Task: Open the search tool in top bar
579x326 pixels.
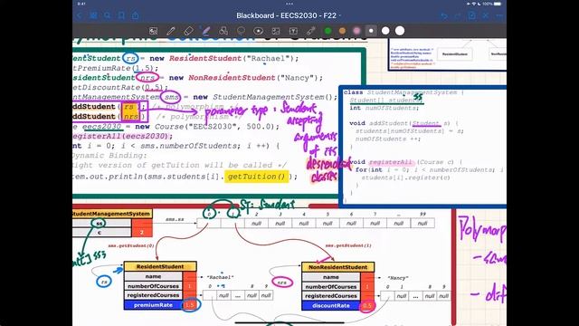Action: (x=107, y=15)
